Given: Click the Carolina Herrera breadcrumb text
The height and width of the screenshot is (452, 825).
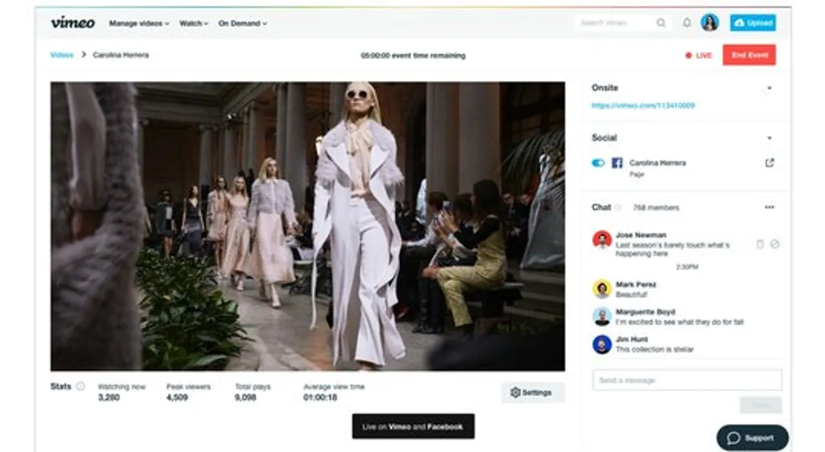Looking at the screenshot, I should pos(121,55).
